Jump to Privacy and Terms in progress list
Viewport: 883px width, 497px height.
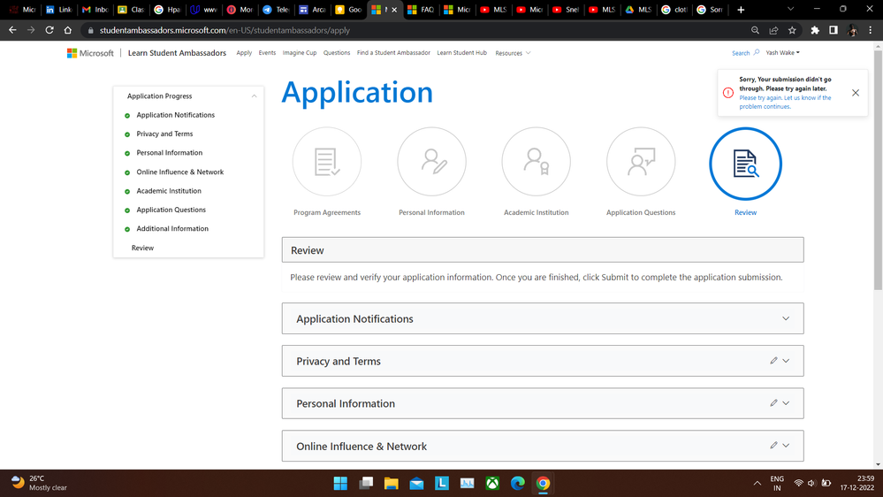pos(164,134)
